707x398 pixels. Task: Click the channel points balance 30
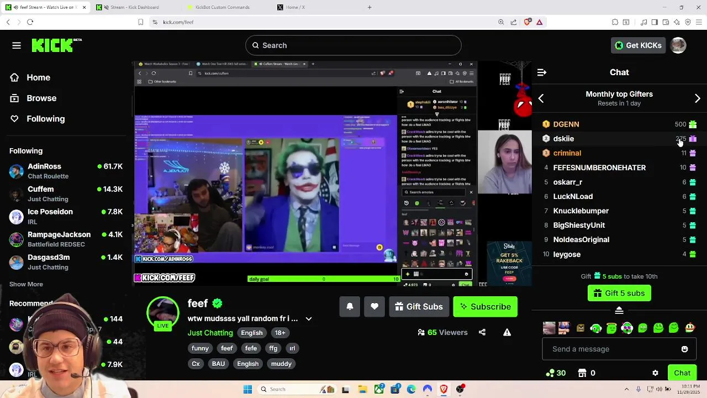click(x=556, y=373)
